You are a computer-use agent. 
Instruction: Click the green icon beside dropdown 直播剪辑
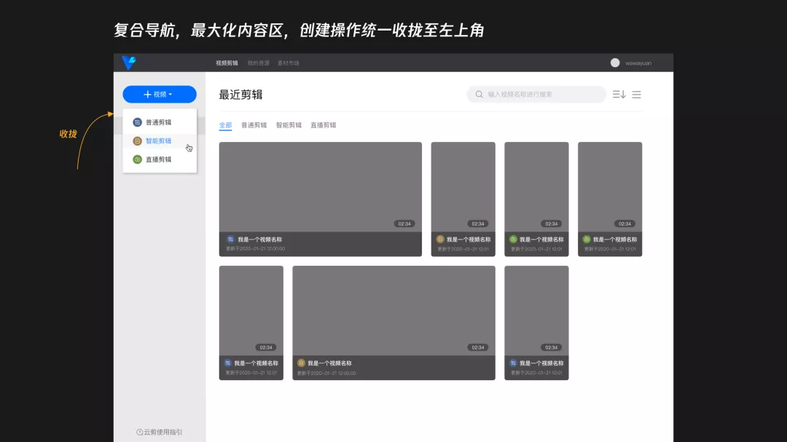(137, 159)
